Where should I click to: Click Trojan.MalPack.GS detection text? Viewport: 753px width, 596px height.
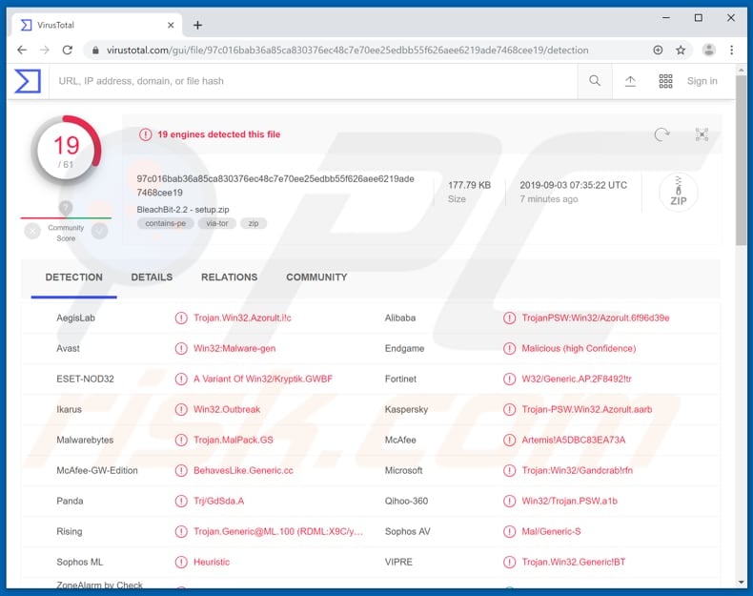pos(233,440)
